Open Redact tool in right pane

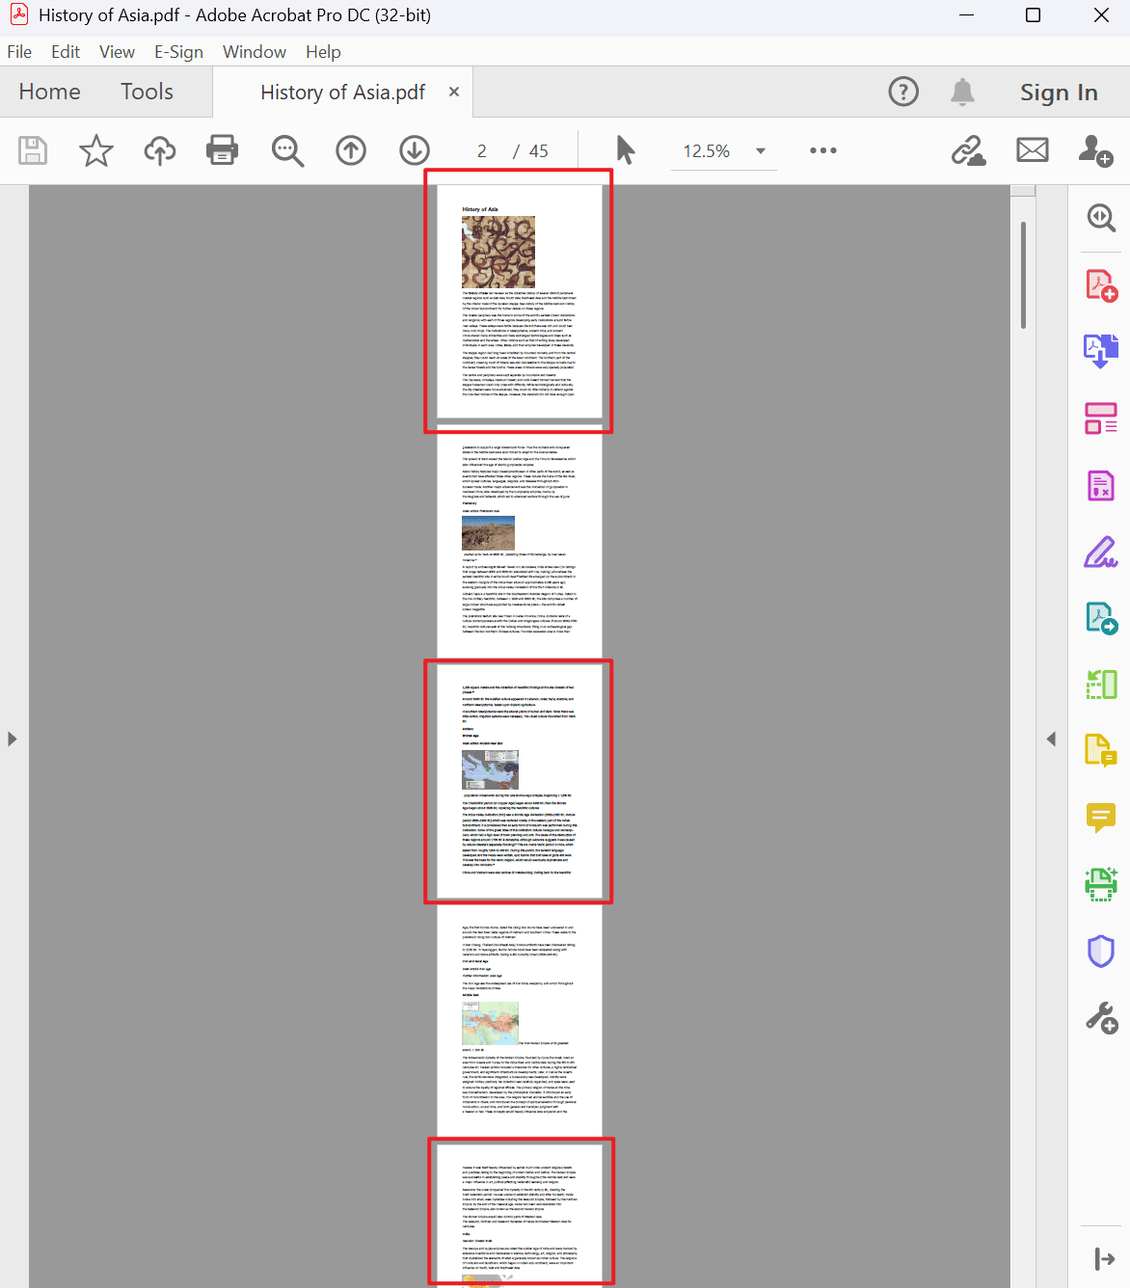pos(1101,485)
